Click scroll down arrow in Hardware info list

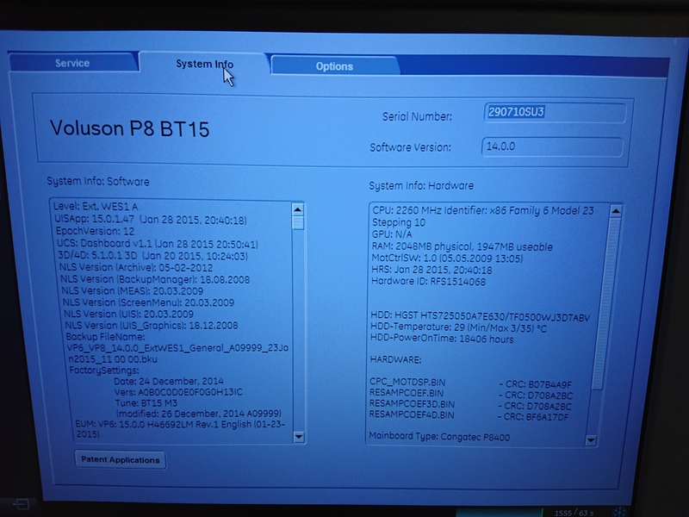pos(591,439)
